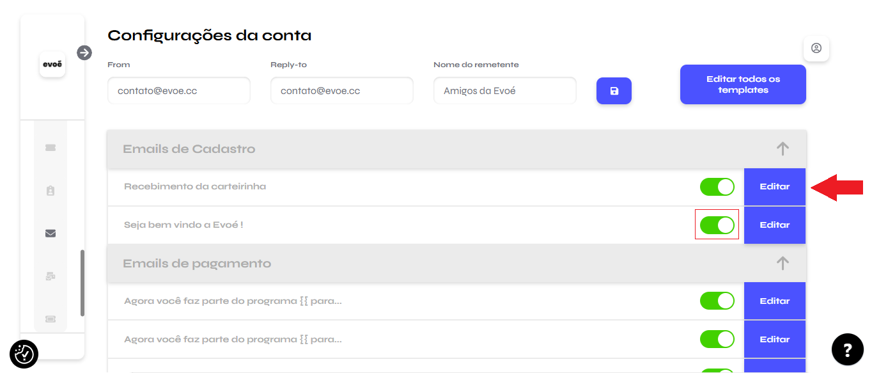Collapse the Emails de Cadastro section

click(782, 149)
